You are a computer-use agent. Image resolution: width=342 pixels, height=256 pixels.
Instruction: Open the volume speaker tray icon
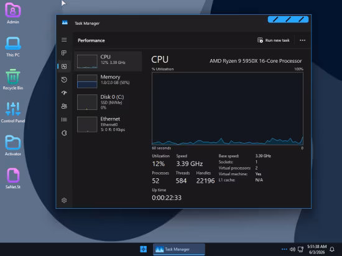pos(292,249)
